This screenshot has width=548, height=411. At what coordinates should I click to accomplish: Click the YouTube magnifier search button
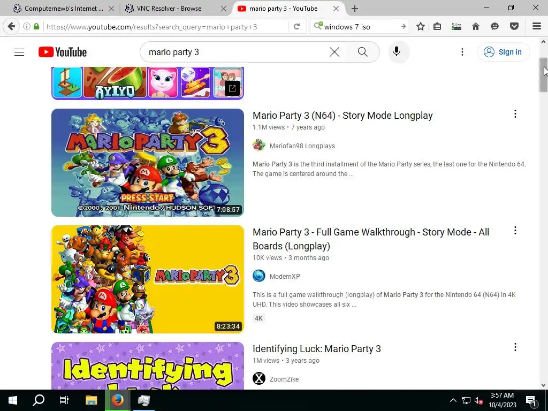tap(362, 52)
